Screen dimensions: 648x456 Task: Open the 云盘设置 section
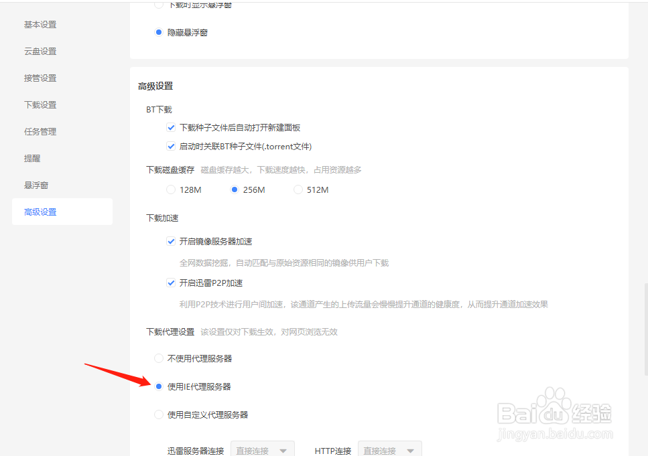point(40,51)
